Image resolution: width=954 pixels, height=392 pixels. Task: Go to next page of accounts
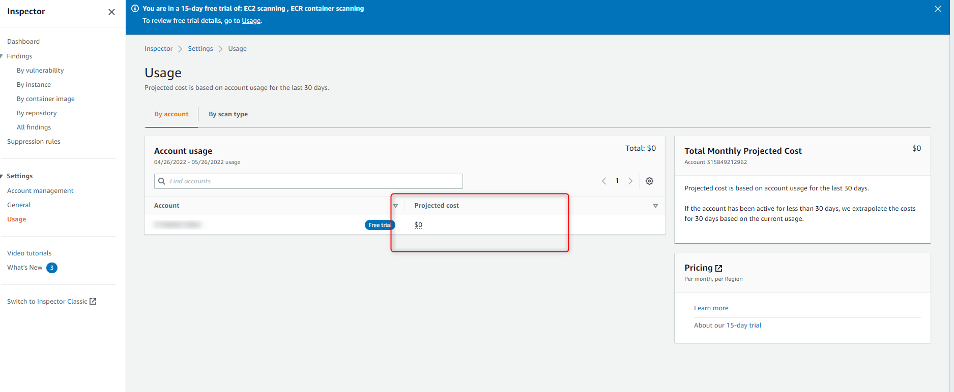pos(630,181)
